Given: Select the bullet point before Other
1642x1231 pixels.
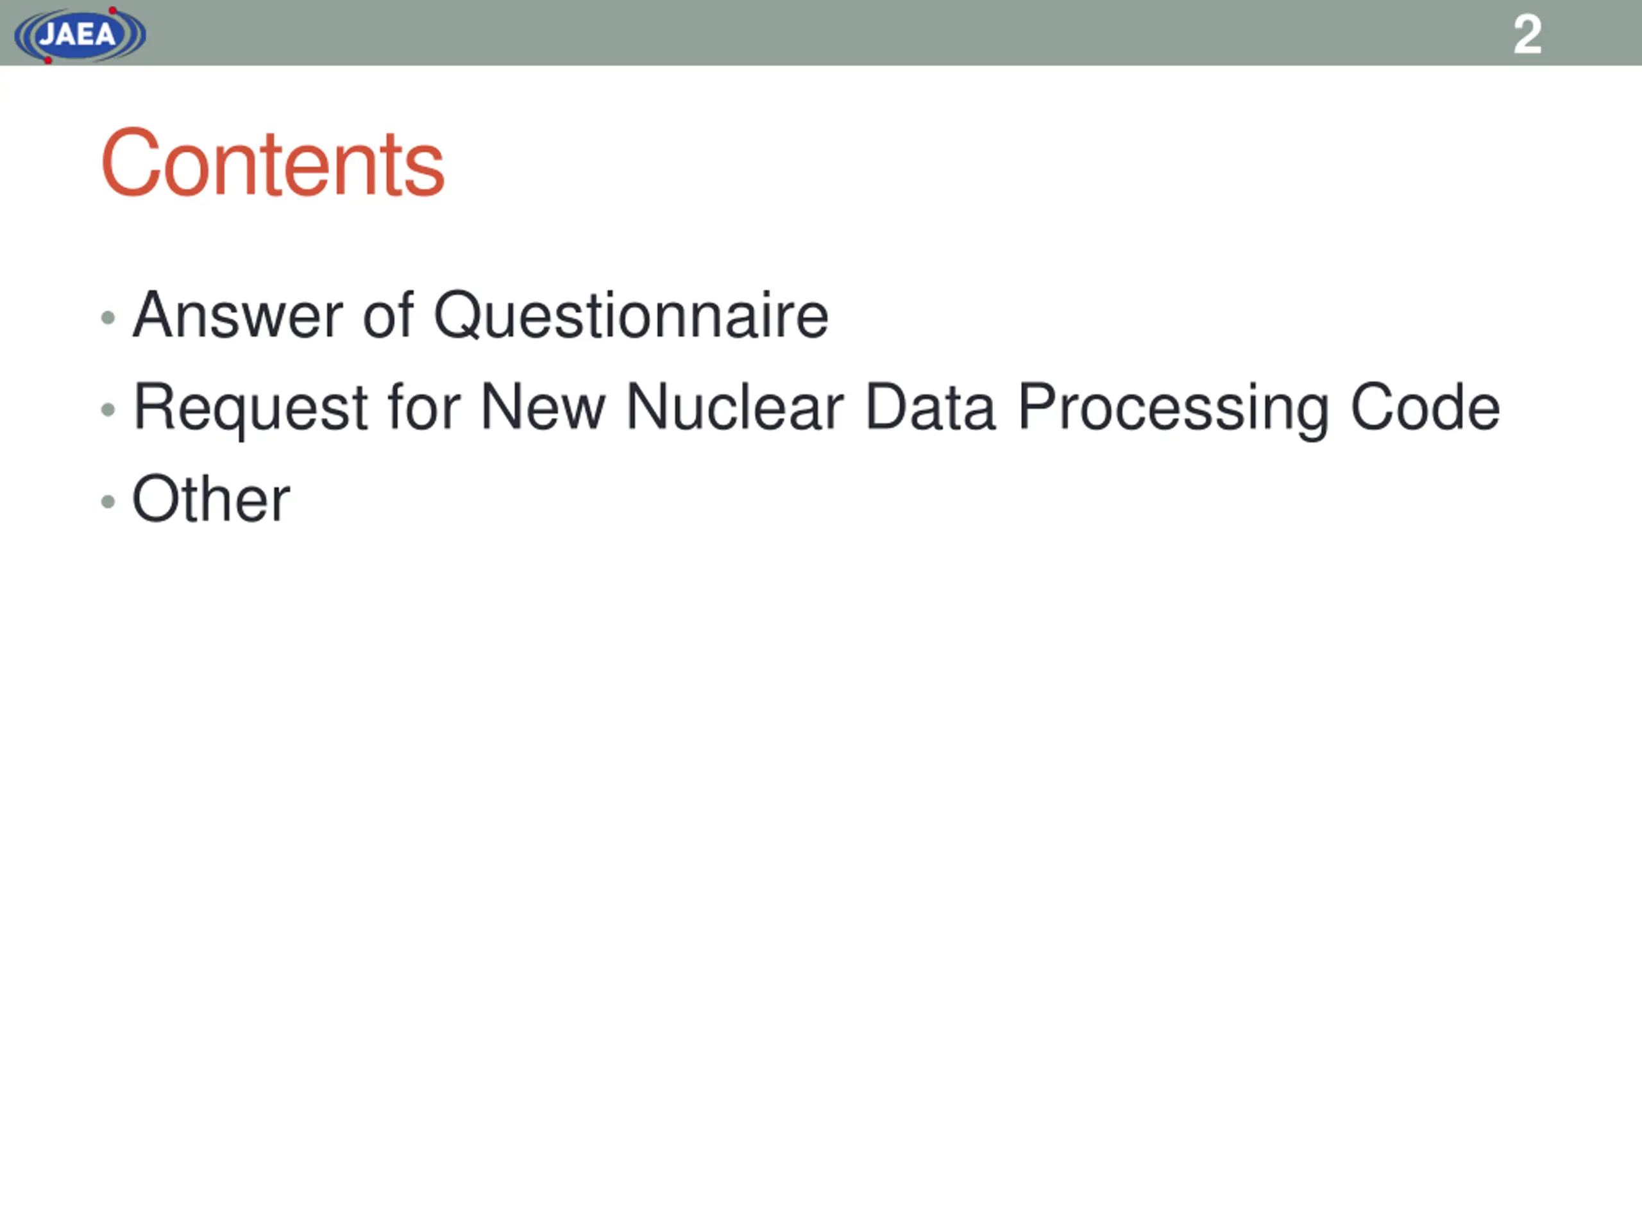Looking at the screenshot, I should (108, 501).
